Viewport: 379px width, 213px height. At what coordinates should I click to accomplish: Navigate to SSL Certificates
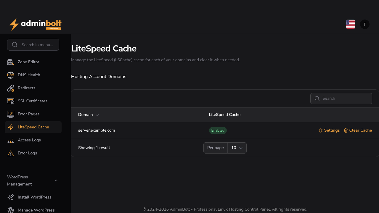33,101
